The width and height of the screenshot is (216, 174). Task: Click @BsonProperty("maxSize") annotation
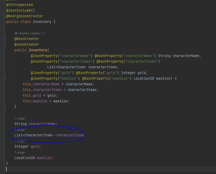(x=107, y=79)
